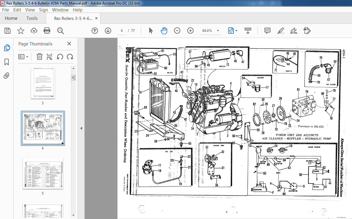The height and width of the screenshot is (219, 352).
Task: Click the Adobe Acrobat title bar icon
Action: coord(2,3)
